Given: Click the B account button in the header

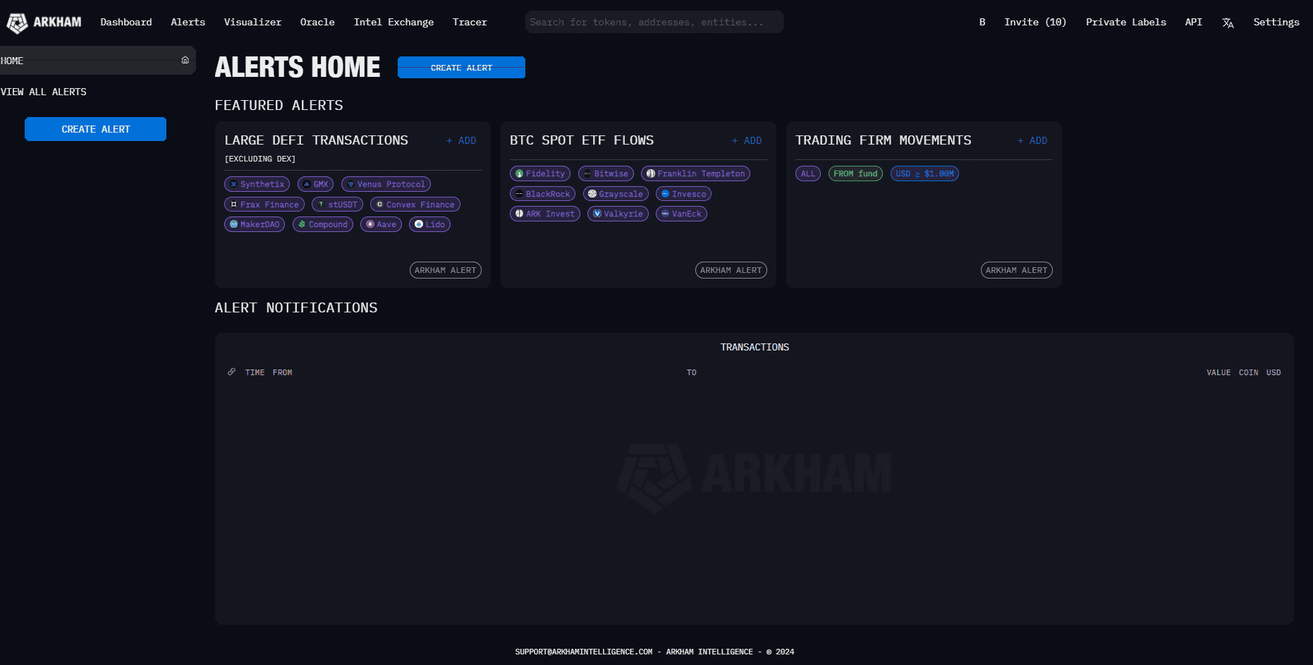Looking at the screenshot, I should [982, 23].
